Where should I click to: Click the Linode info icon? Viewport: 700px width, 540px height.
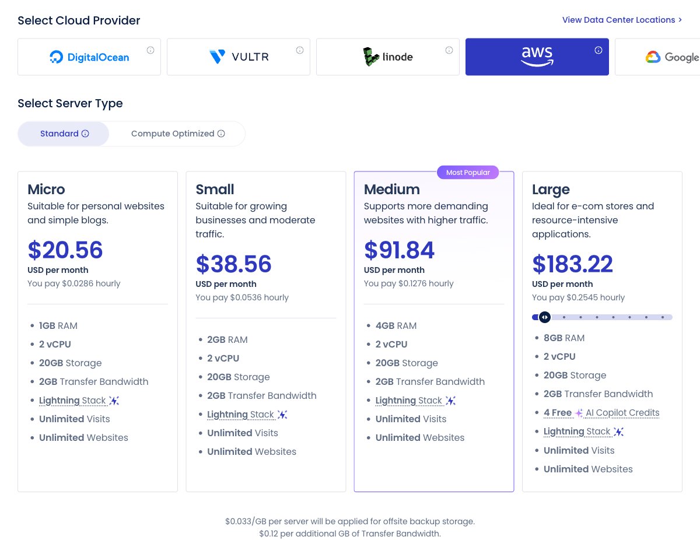pyautogui.click(x=449, y=50)
